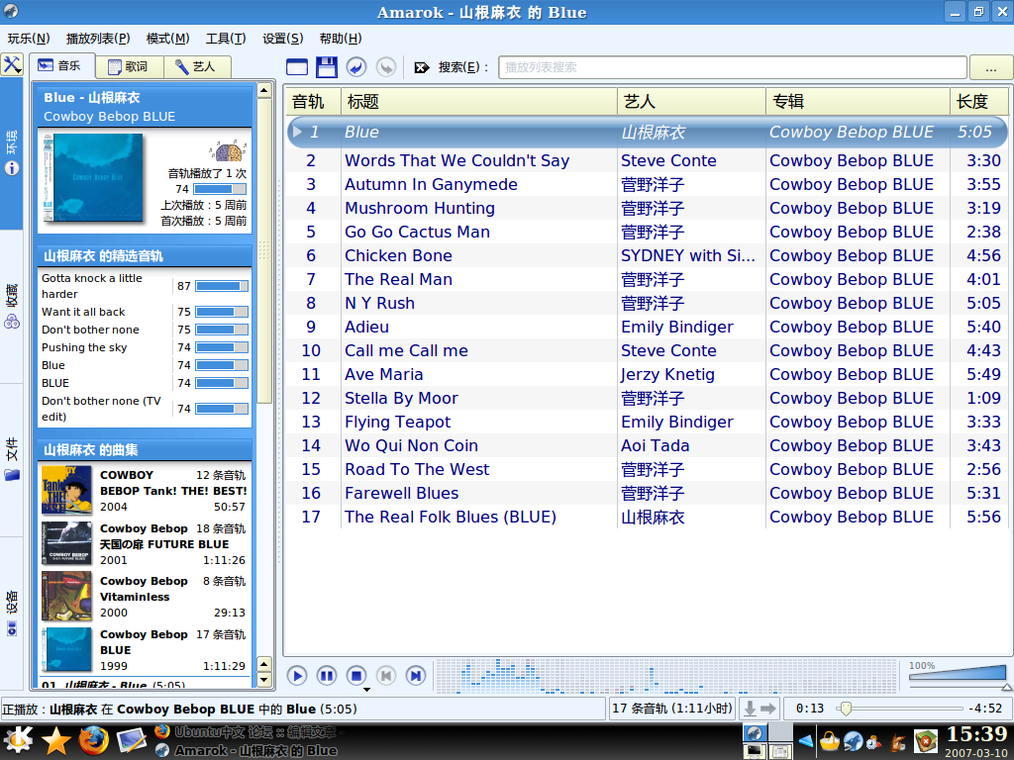The width and height of the screenshot is (1014, 760).
Task: Sort playlist by the 标题 column header
Action: coord(479,102)
